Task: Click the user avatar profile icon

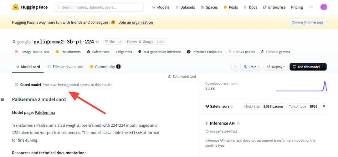Action: [x=324, y=7]
